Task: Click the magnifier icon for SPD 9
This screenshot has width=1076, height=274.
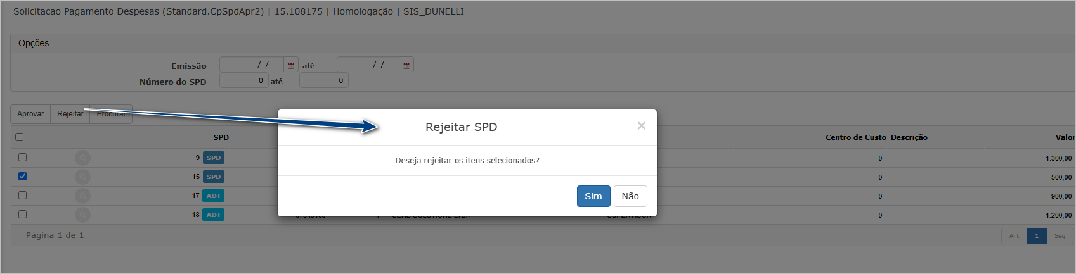Action: tap(82, 158)
